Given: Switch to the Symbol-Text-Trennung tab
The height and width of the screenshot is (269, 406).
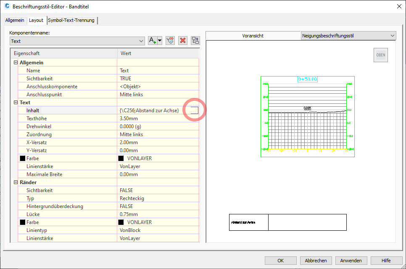Looking at the screenshot, I should [x=71, y=20].
